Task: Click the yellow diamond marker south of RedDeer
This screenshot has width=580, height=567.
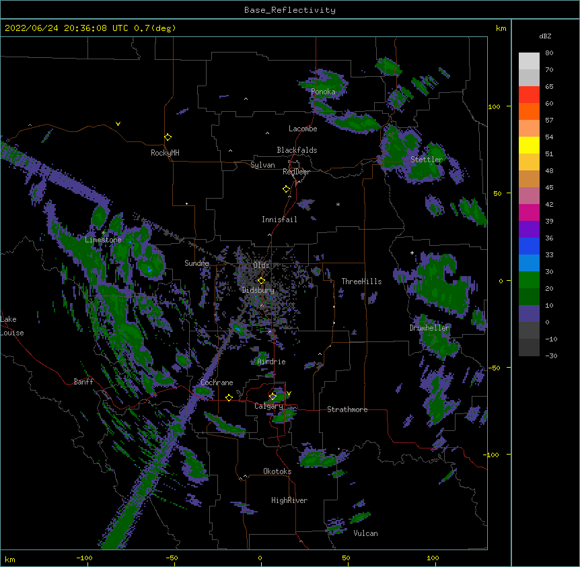Action: 287,189
